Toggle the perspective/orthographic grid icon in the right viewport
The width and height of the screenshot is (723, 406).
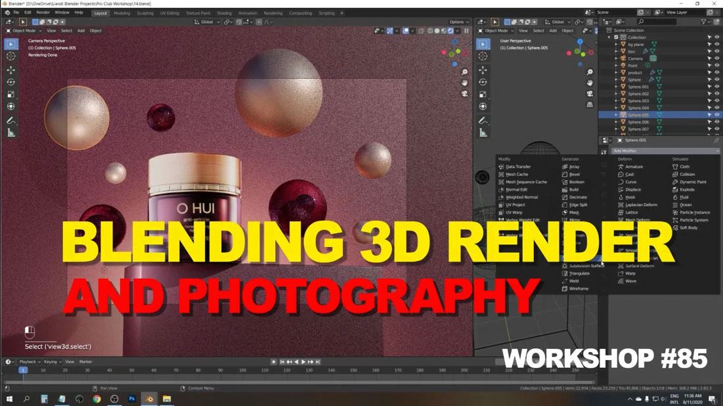click(590, 104)
